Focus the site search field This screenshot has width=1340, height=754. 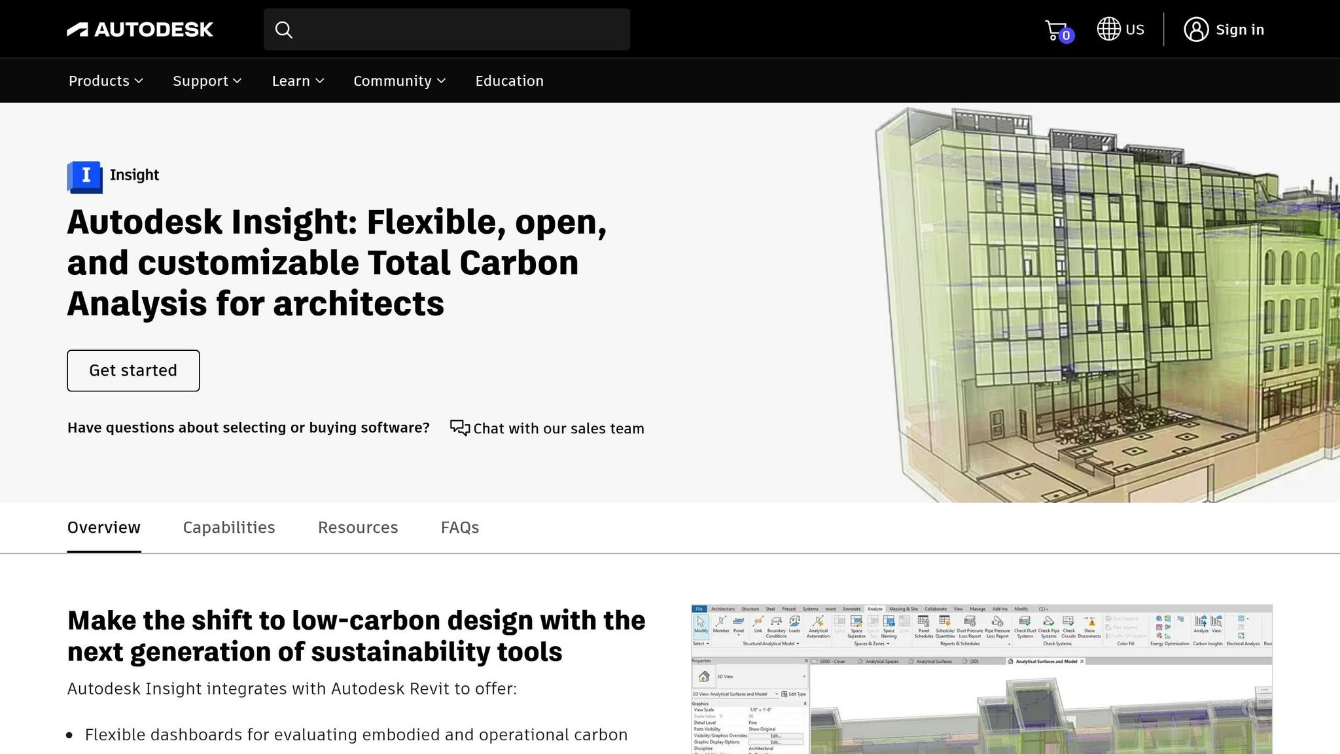click(x=447, y=29)
